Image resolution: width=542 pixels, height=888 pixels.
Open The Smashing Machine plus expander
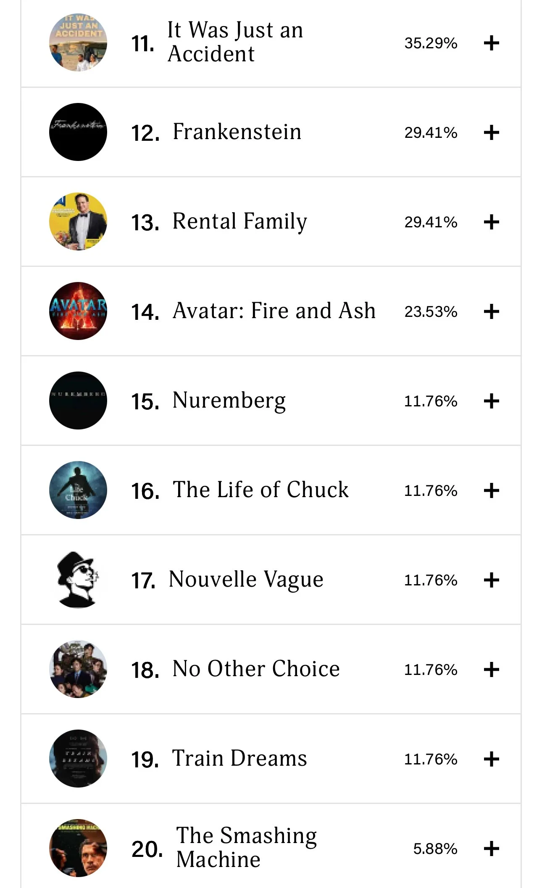coord(491,848)
